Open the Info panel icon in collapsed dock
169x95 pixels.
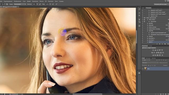click(139, 73)
